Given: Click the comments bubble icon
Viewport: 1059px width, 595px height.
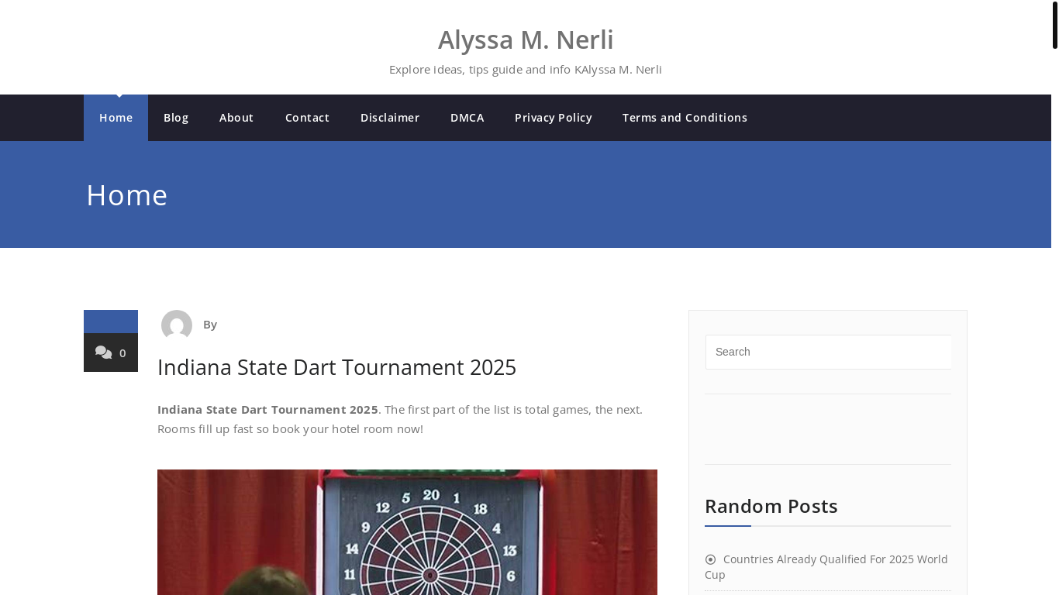Looking at the screenshot, I should tap(103, 353).
